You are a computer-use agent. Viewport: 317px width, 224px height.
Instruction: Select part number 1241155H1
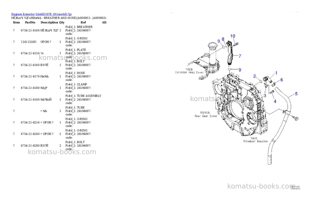coord(29,42)
